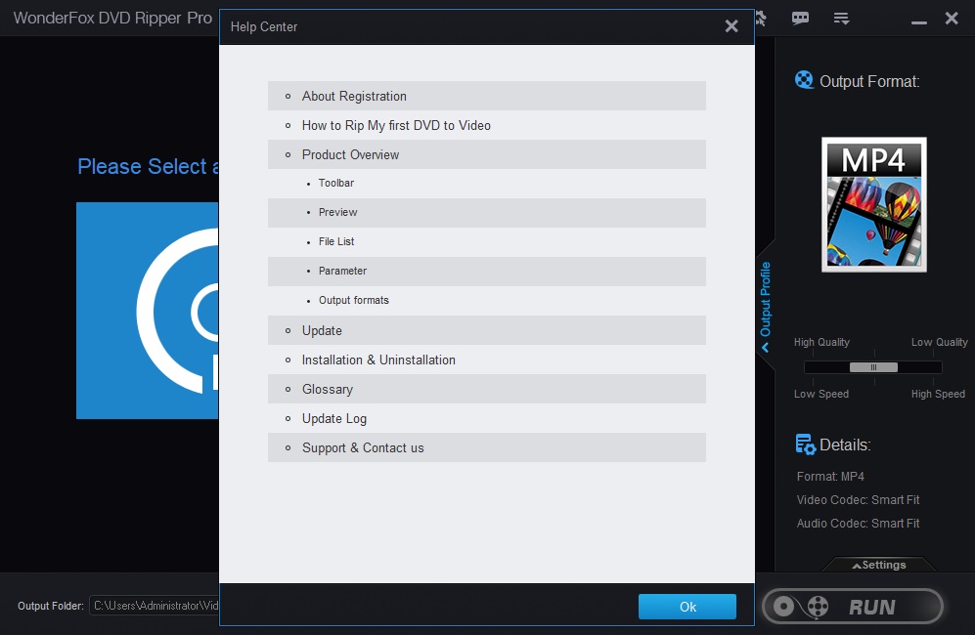
Task: Click the Ok button in Help Center
Action: (x=687, y=607)
